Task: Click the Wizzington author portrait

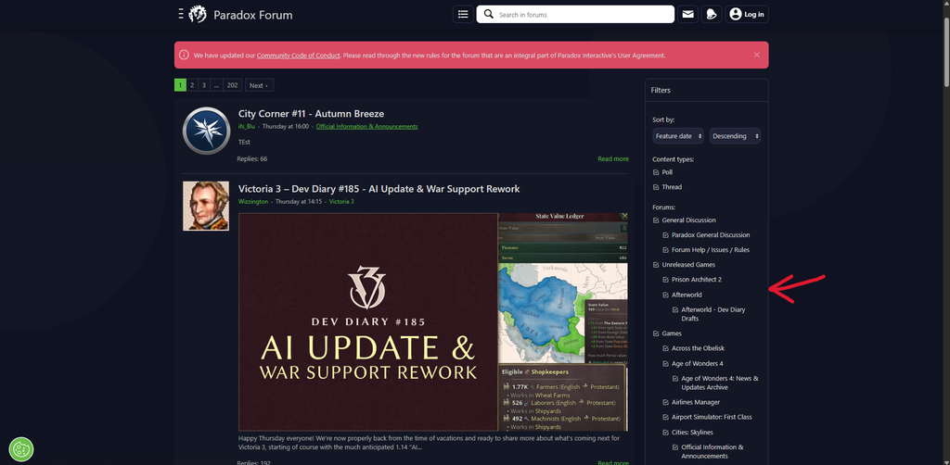Action: pyautogui.click(x=206, y=207)
